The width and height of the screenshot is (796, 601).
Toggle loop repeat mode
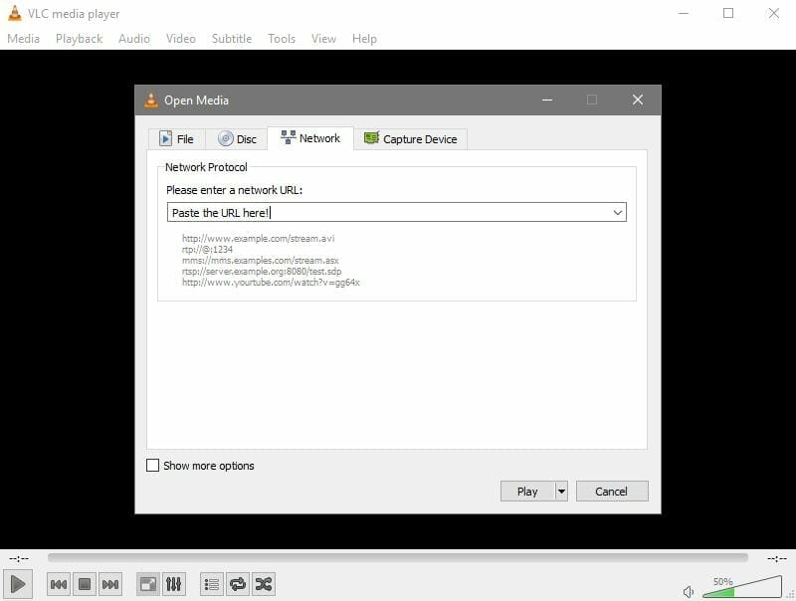point(237,584)
